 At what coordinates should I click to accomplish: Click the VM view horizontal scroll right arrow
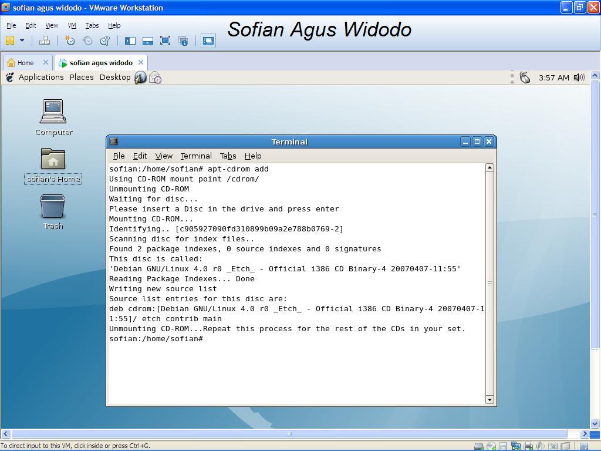pos(585,434)
